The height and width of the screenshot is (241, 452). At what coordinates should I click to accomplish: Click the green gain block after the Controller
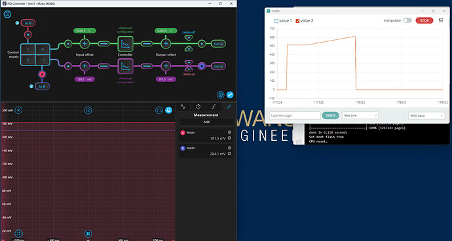click(147, 44)
